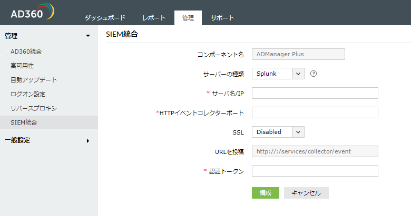
Task: Focus the HTTPイベントコレクターポート field
Action: click(315, 112)
